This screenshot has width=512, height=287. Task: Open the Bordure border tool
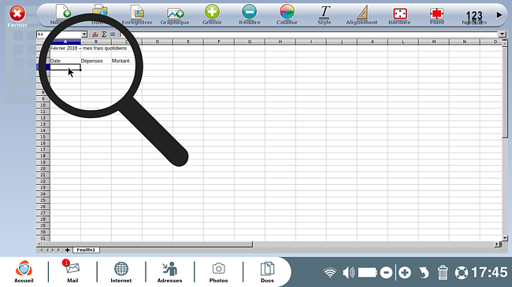tap(399, 15)
